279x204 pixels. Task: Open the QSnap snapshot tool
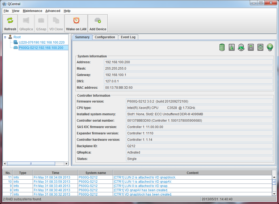point(41,23)
